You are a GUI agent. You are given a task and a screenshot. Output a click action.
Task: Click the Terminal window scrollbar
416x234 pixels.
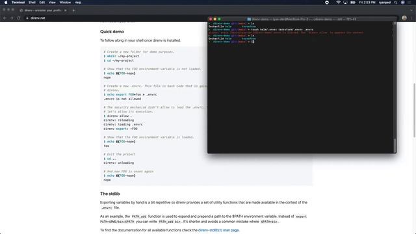click(x=395, y=146)
